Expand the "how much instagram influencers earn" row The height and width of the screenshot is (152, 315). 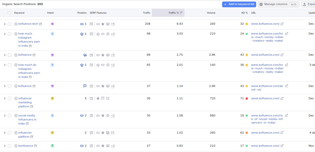[x=5, y=34]
